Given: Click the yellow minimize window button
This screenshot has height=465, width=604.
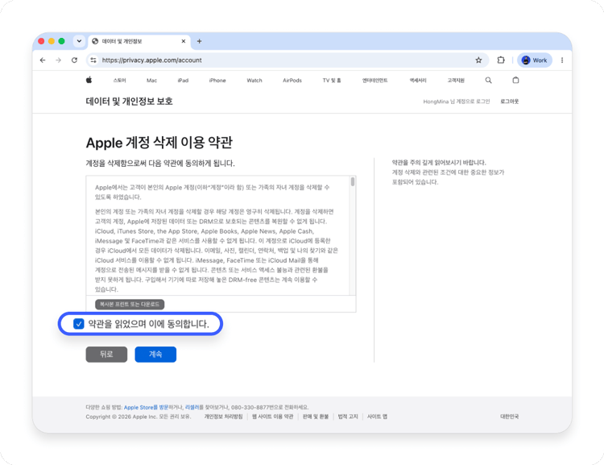Looking at the screenshot, I should [x=52, y=41].
